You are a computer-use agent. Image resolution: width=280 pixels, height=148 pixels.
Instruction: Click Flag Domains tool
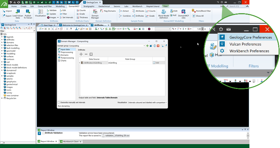point(108,11)
